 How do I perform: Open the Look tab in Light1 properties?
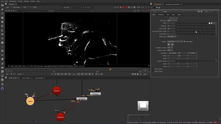click(173, 14)
